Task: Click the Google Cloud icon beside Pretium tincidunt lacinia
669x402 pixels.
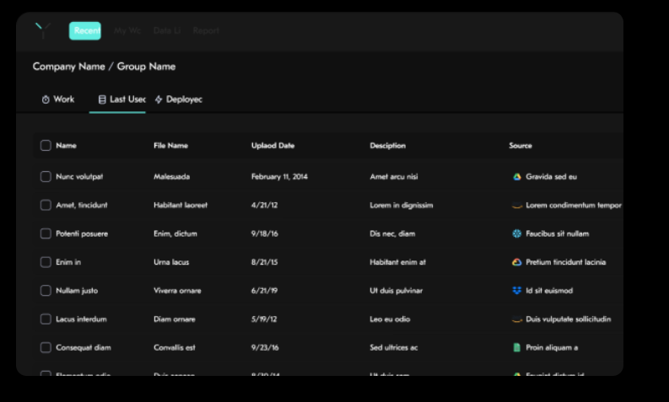Action: (517, 262)
